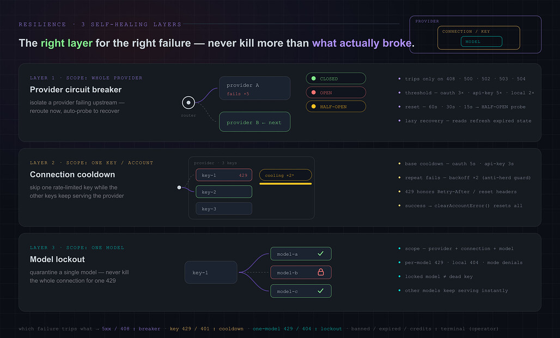Select the CLOSED state pill

point(336,78)
